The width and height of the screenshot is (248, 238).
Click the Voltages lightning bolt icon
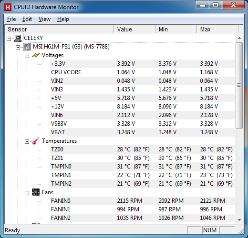[36, 55]
